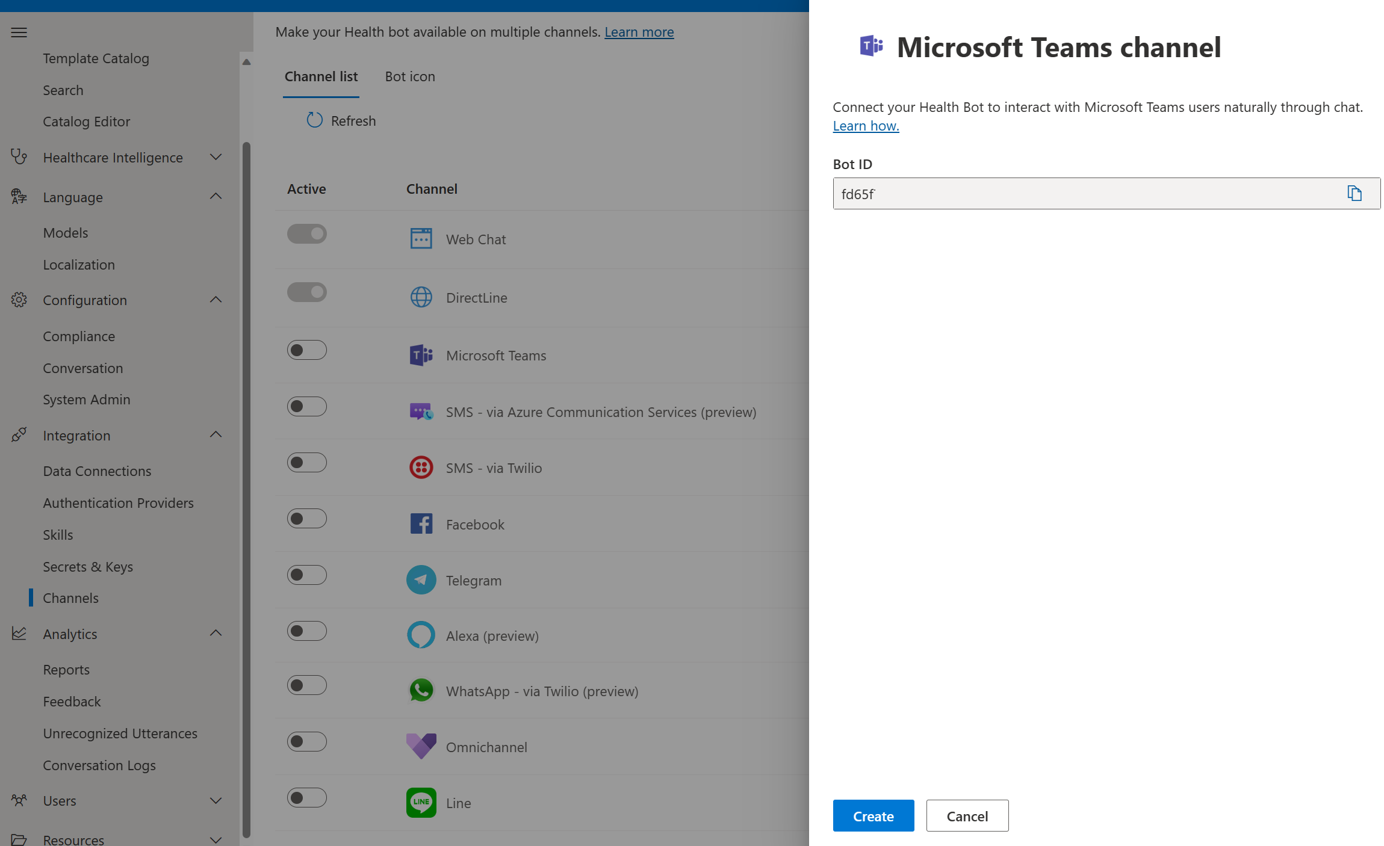
Task: Expand the Healthcare Intelligence section chevron
Action: [x=216, y=157]
